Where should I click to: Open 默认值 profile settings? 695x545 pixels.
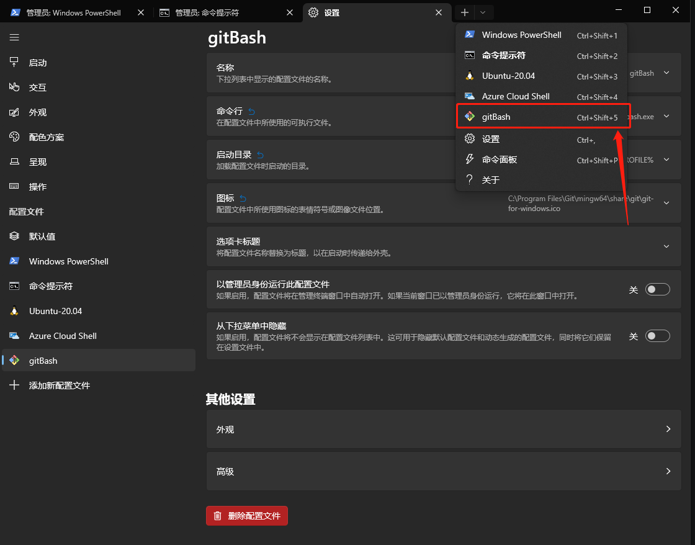pyautogui.click(x=99, y=236)
